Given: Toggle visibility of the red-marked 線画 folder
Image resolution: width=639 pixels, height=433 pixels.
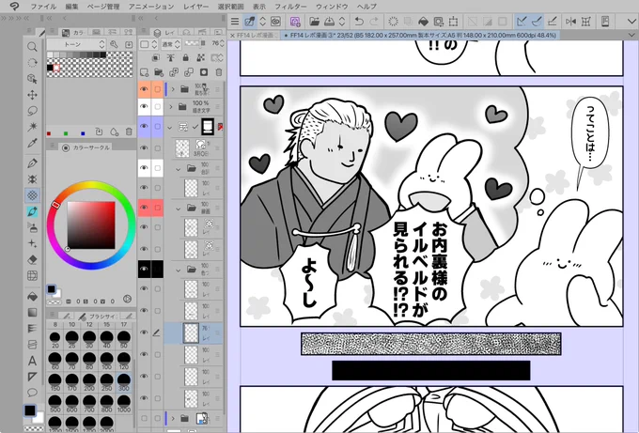Looking at the screenshot, I should (144, 208).
